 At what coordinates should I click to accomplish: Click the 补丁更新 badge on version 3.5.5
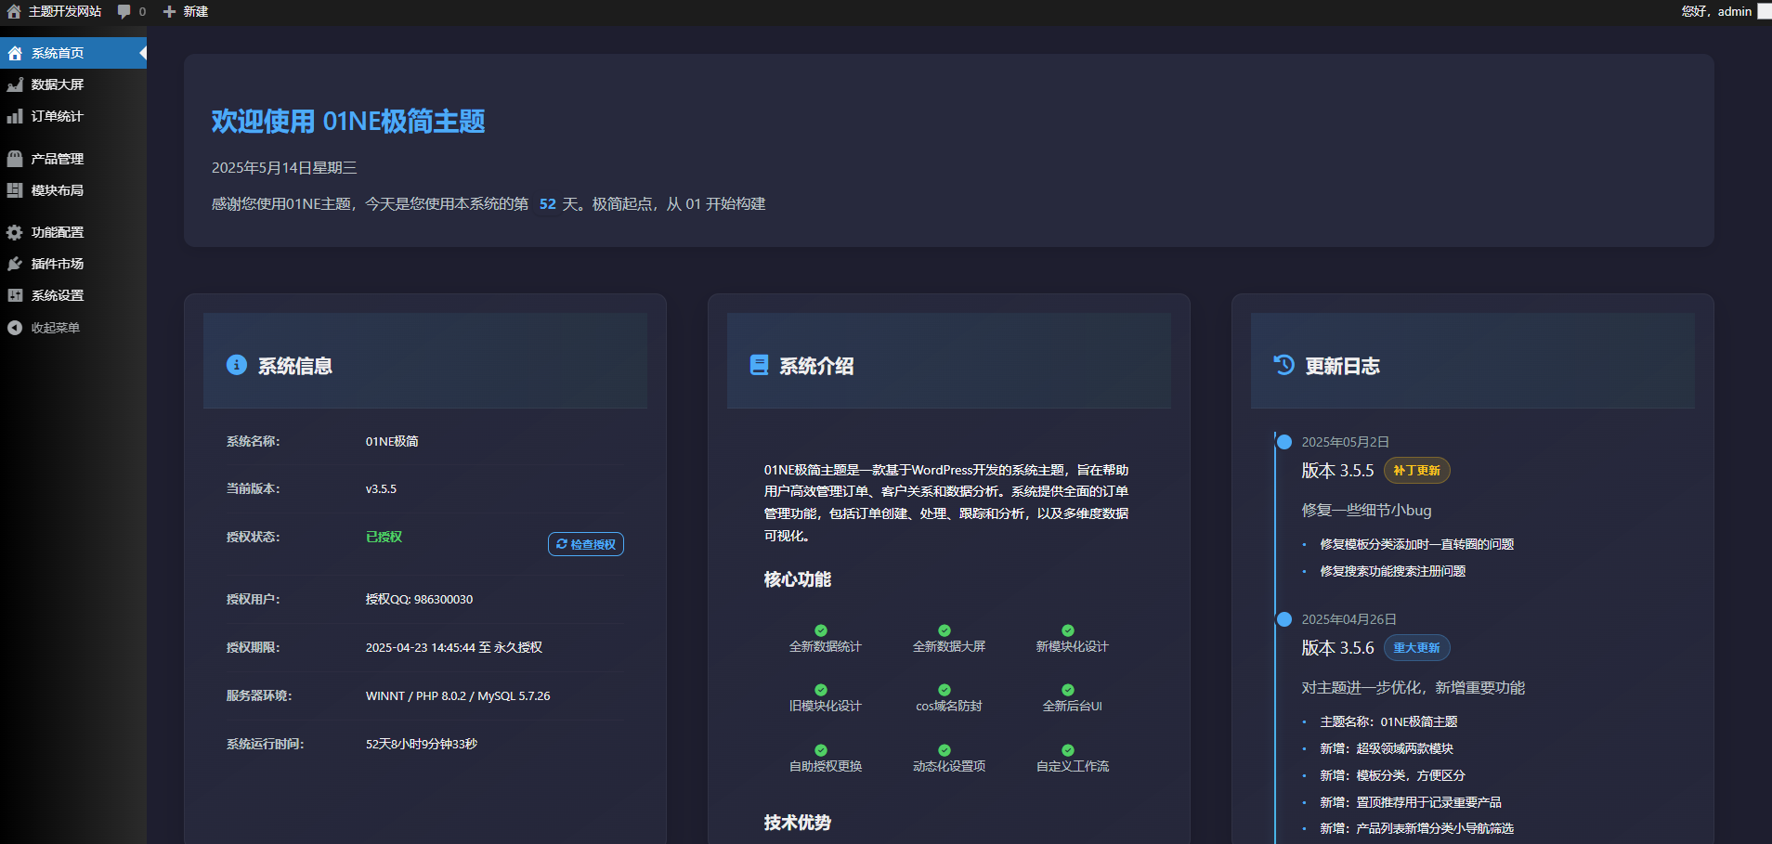point(1416,471)
